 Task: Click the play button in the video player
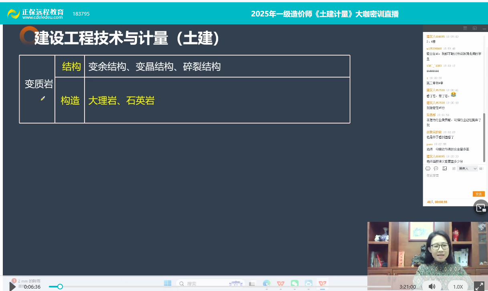click(x=13, y=286)
